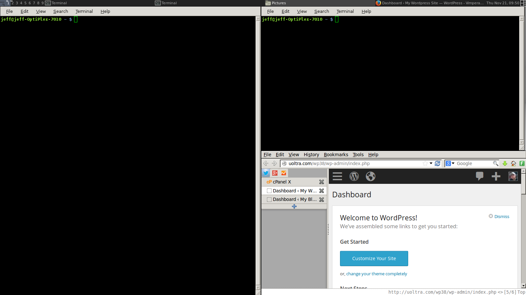Open the downloads green arrow icon
526x295 pixels.
[505, 163]
